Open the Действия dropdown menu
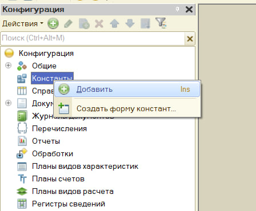 click(23, 24)
